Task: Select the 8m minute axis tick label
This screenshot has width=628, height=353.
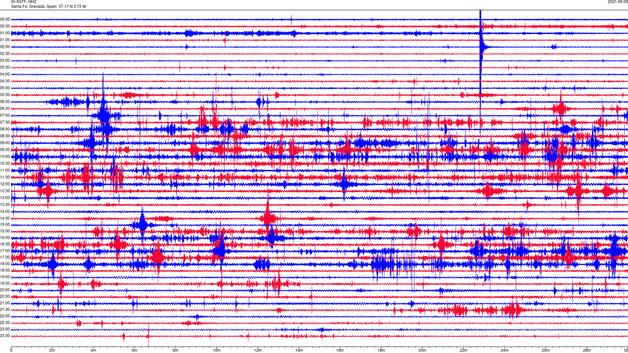Action: [175, 350]
